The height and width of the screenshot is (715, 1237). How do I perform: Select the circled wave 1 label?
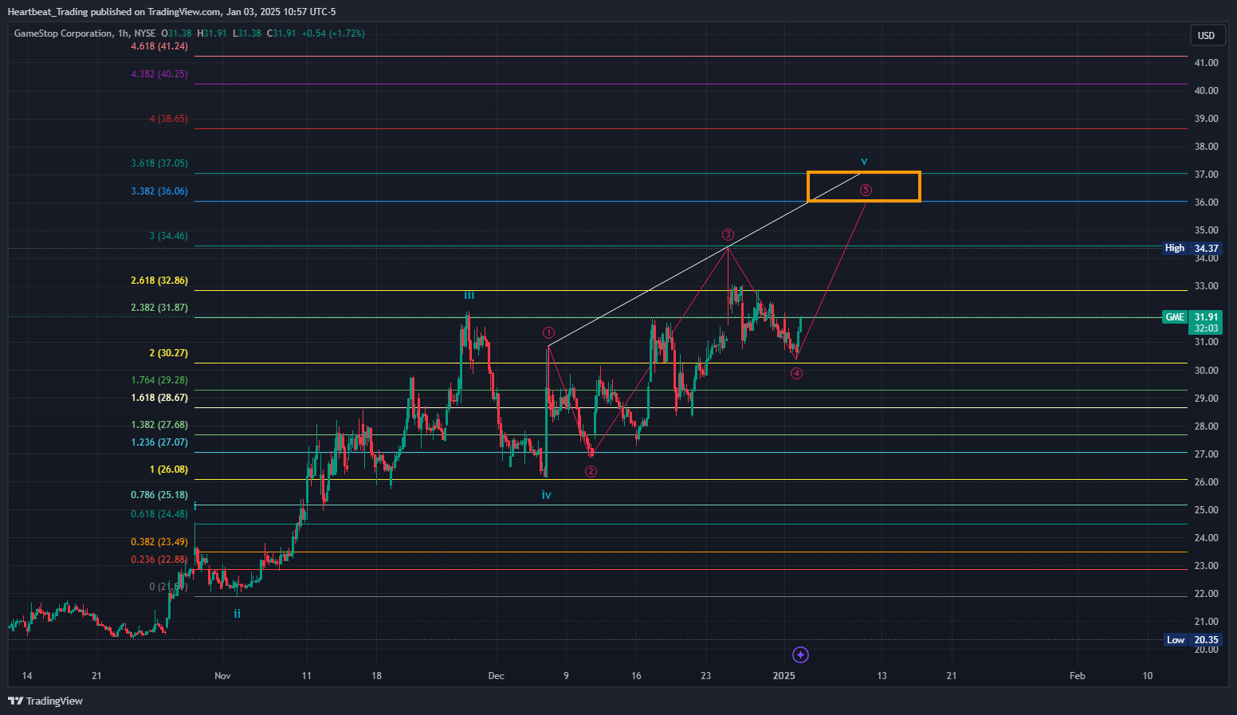pos(548,332)
